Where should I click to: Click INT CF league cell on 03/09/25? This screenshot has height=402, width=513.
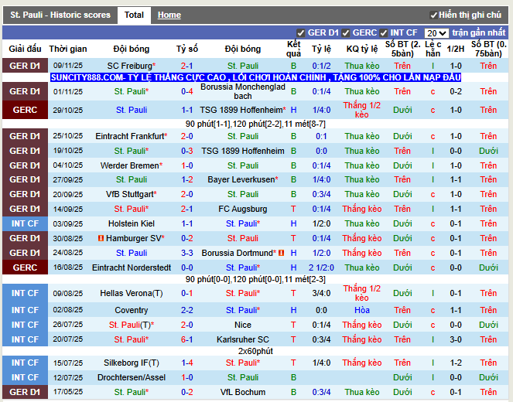pyautogui.click(x=25, y=224)
